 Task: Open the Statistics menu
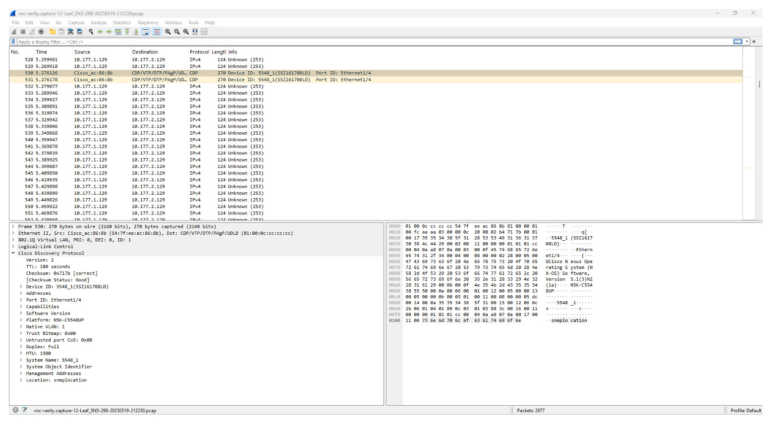(122, 23)
